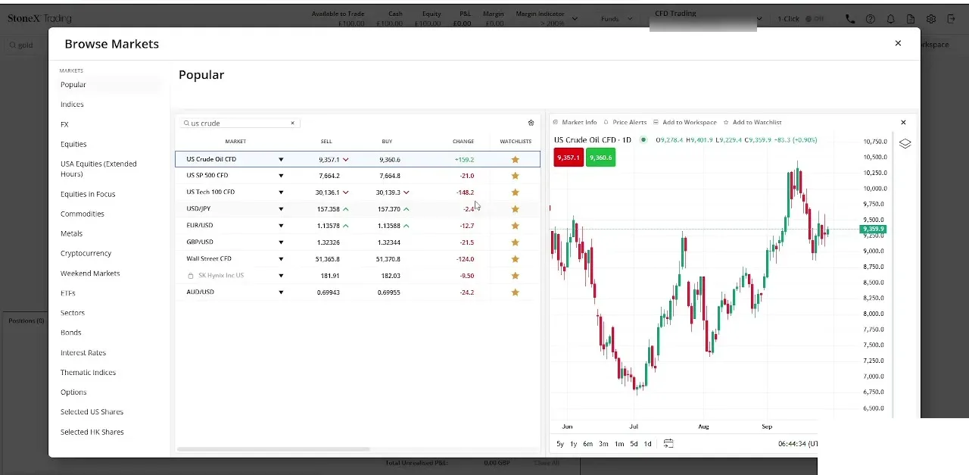This screenshot has width=969, height=475.
Task: Expand GBP/USD row dropdown arrow
Action: (x=281, y=242)
